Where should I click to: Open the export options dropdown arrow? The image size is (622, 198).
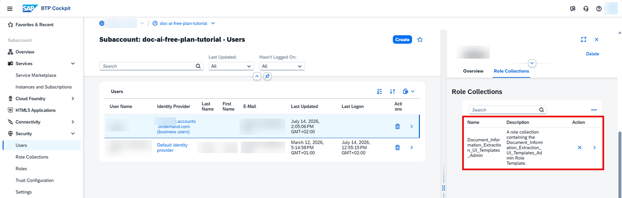[413, 91]
